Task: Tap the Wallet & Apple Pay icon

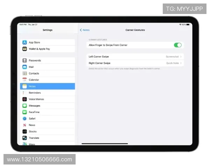Action: [24, 49]
